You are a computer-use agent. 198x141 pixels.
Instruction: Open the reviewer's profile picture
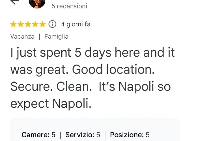(x=37, y=3)
